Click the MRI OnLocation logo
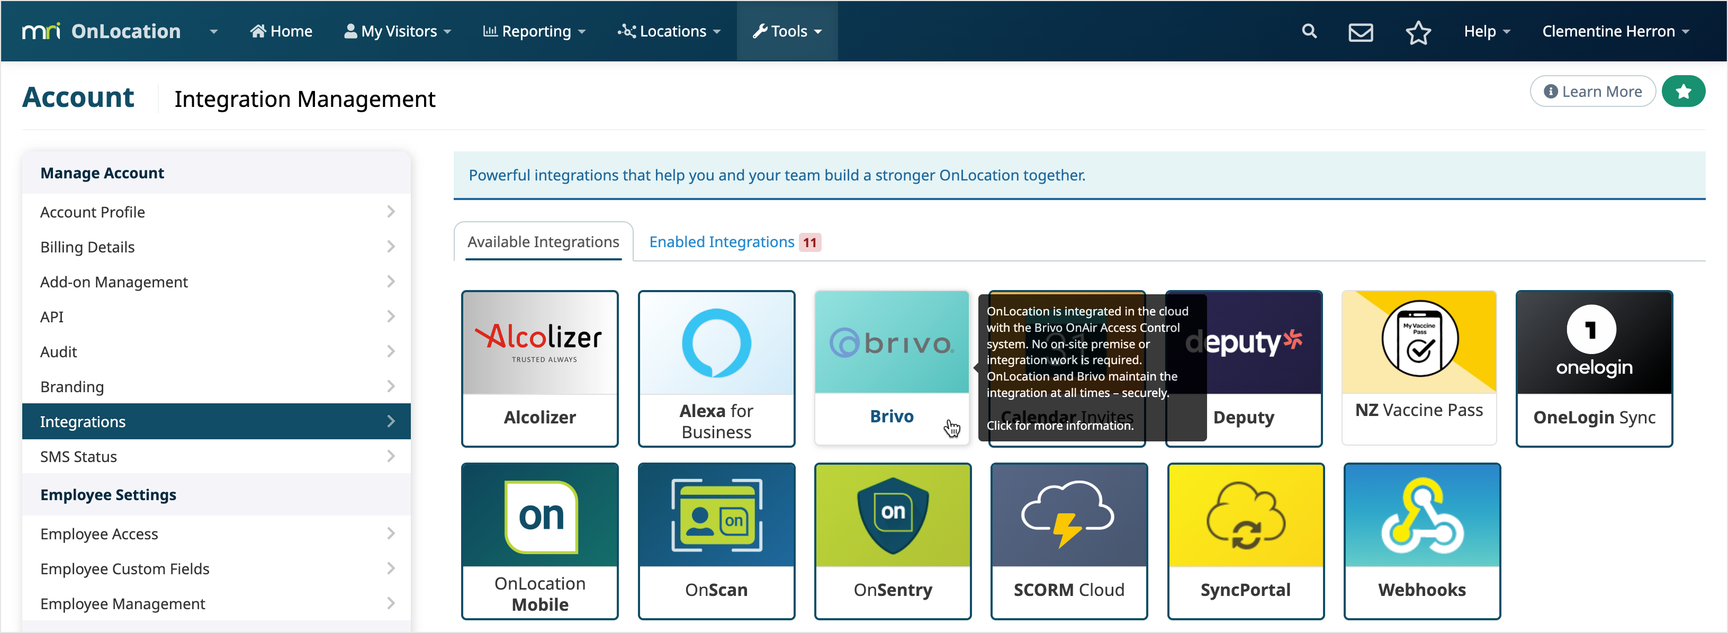This screenshot has width=1728, height=633. click(x=101, y=31)
